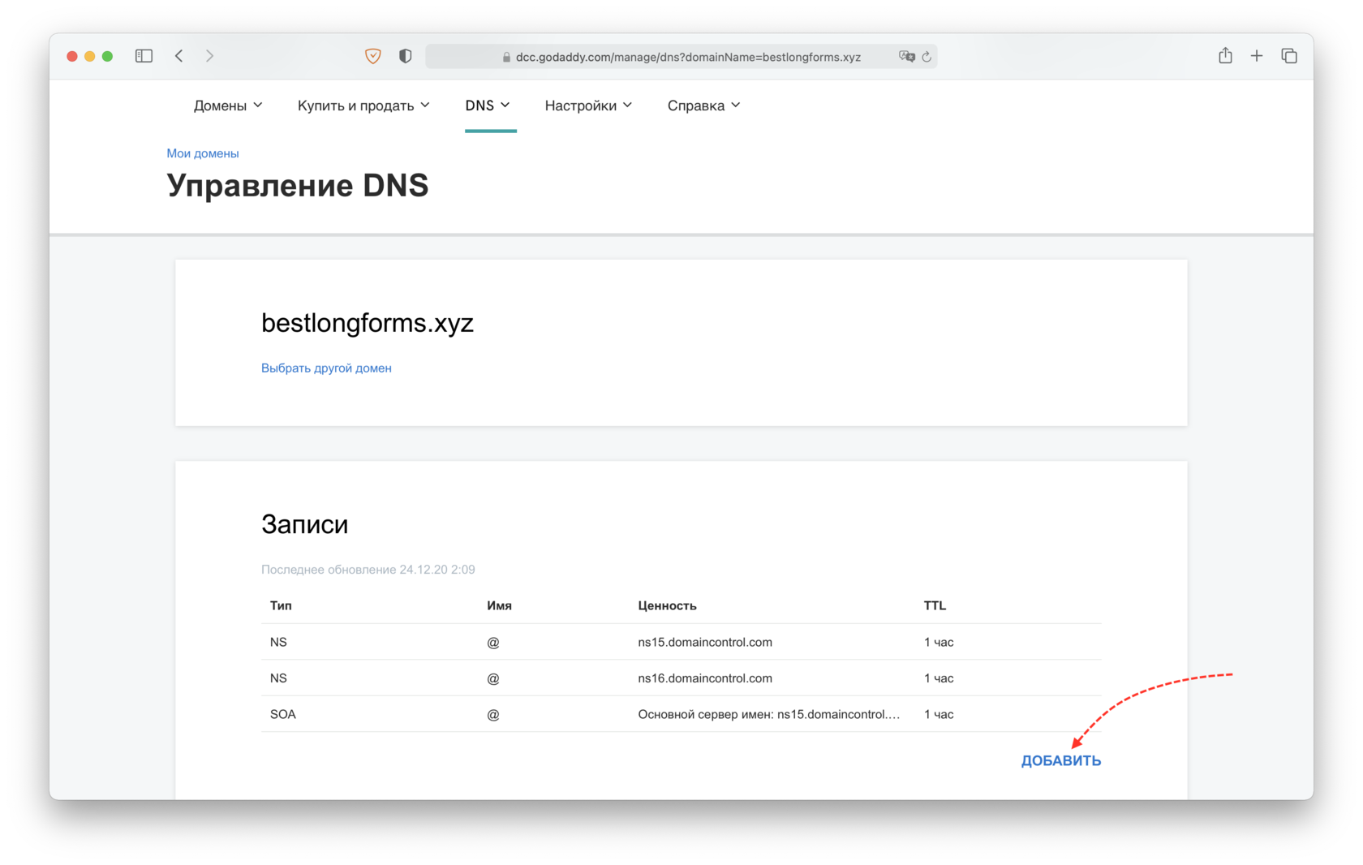
Task: Click the orange shield extension icon
Action: (373, 56)
